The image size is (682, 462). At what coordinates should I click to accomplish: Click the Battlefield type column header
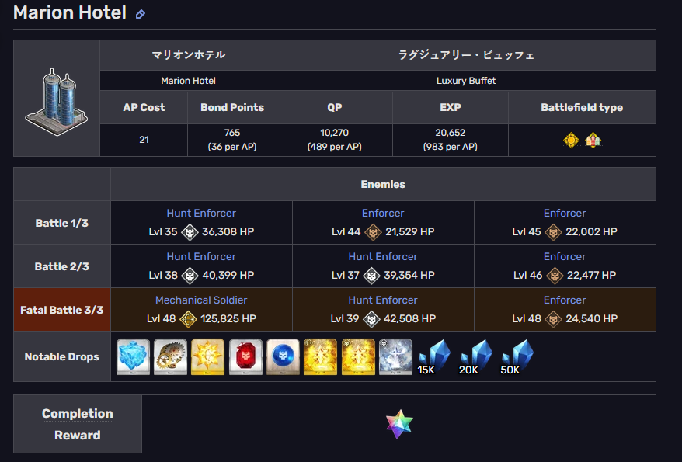click(x=582, y=107)
